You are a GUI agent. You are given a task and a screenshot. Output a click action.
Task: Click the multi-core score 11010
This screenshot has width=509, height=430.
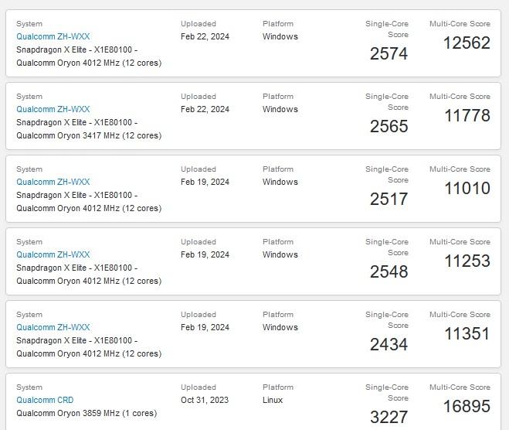(x=467, y=189)
